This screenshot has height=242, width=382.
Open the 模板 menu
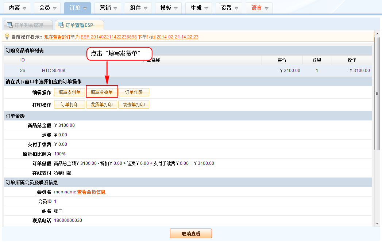(169, 8)
